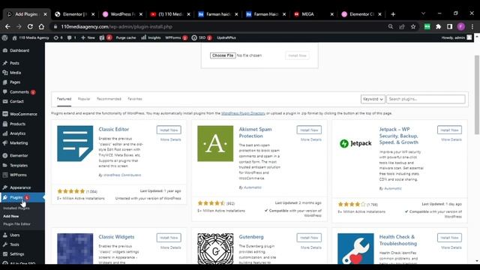Open the Chrome three-dot menu
The image size is (480, 270).
click(472, 27)
